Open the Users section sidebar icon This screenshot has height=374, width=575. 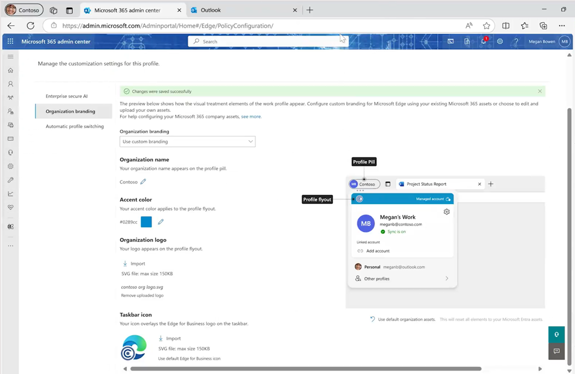[x=11, y=84]
